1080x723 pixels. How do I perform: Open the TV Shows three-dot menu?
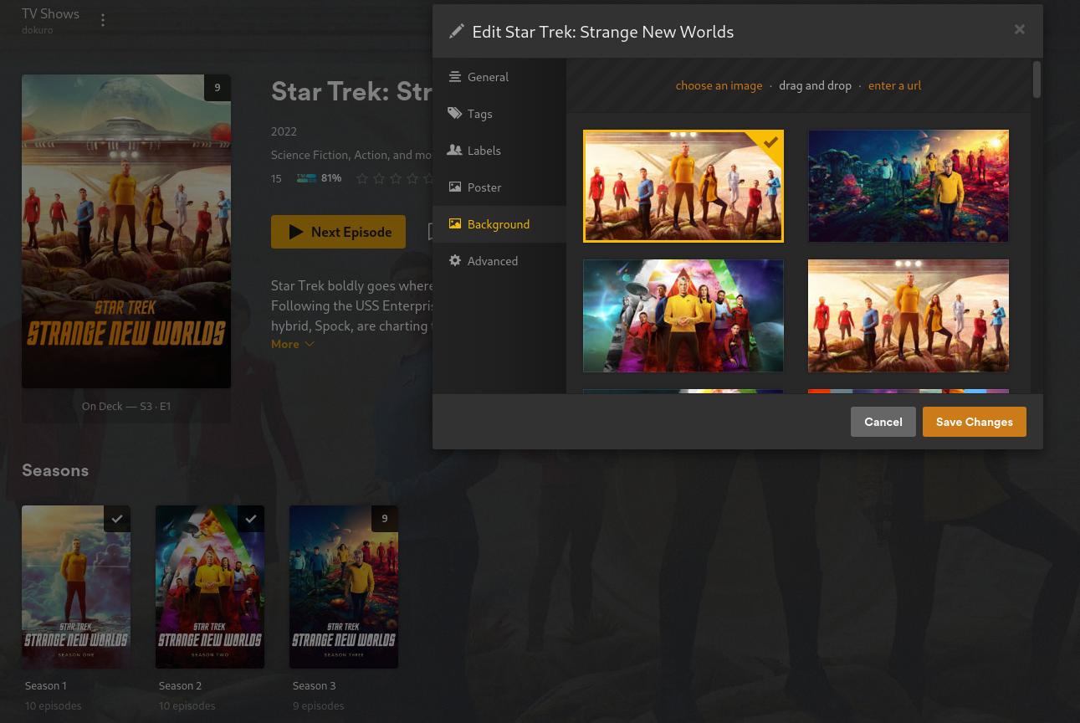[103, 20]
